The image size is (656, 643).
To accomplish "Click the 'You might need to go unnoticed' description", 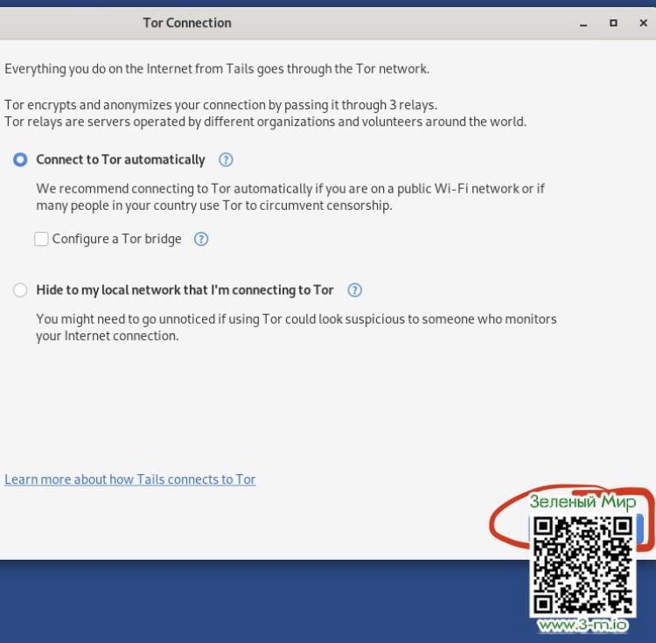I will (x=296, y=327).
